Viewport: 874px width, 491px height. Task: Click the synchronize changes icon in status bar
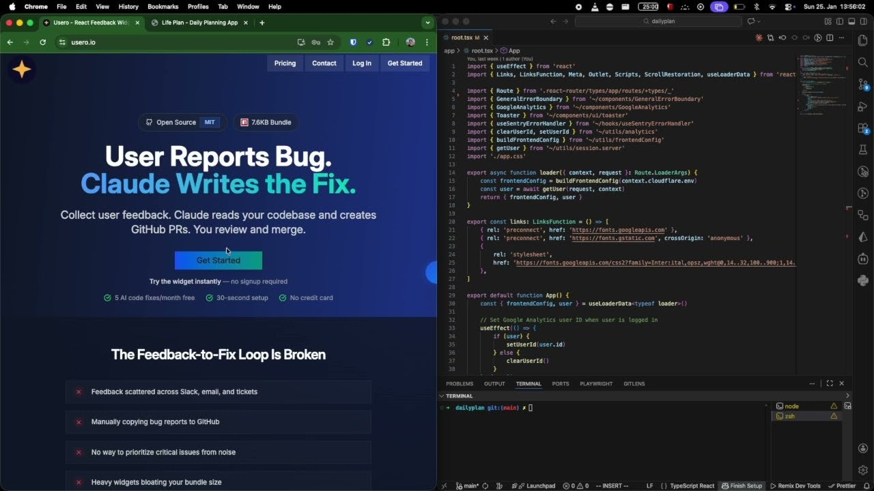(x=485, y=486)
